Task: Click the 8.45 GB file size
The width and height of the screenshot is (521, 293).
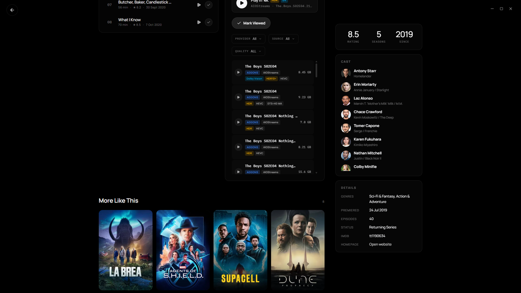Action: tap(304, 72)
